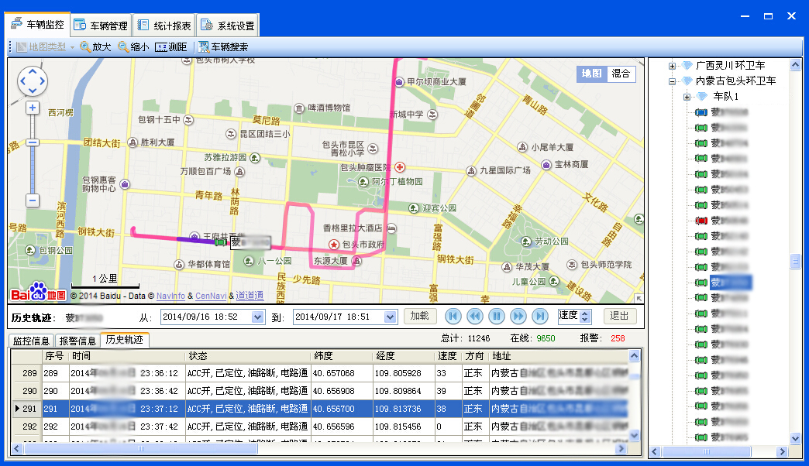Expand the 广西灵川环卫车 tree node
The height and width of the screenshot is (466, 809).
(x=672, y=66)
